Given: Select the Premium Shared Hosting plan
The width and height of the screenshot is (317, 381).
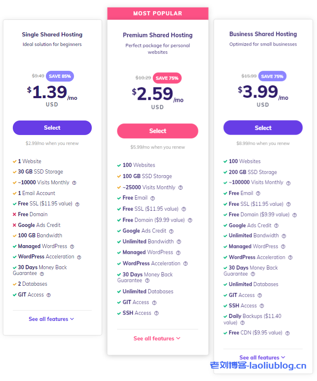Looking at the screenshot, I should (x=157, y=131).
